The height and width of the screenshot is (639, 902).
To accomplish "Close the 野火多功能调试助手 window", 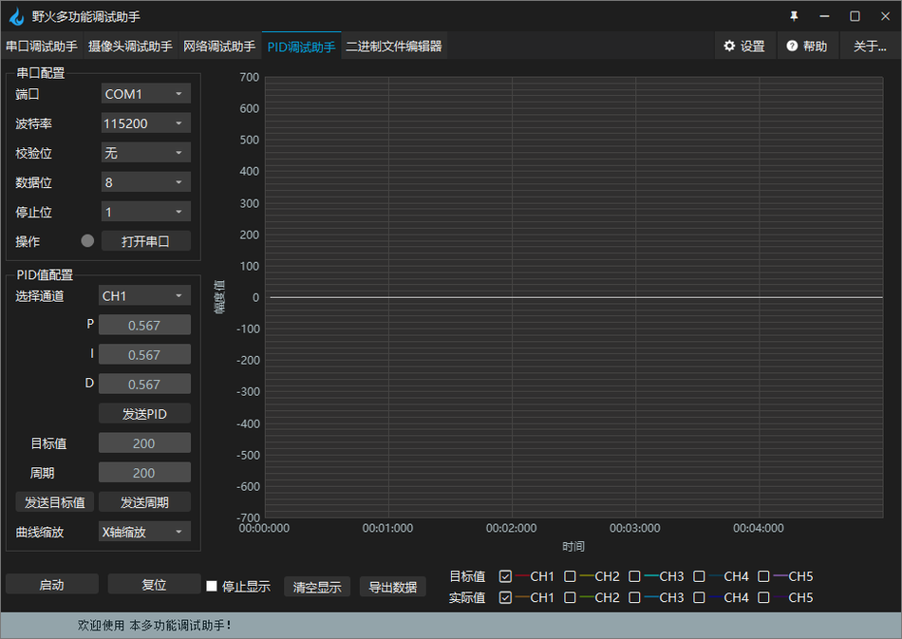I will coord(885,16).
